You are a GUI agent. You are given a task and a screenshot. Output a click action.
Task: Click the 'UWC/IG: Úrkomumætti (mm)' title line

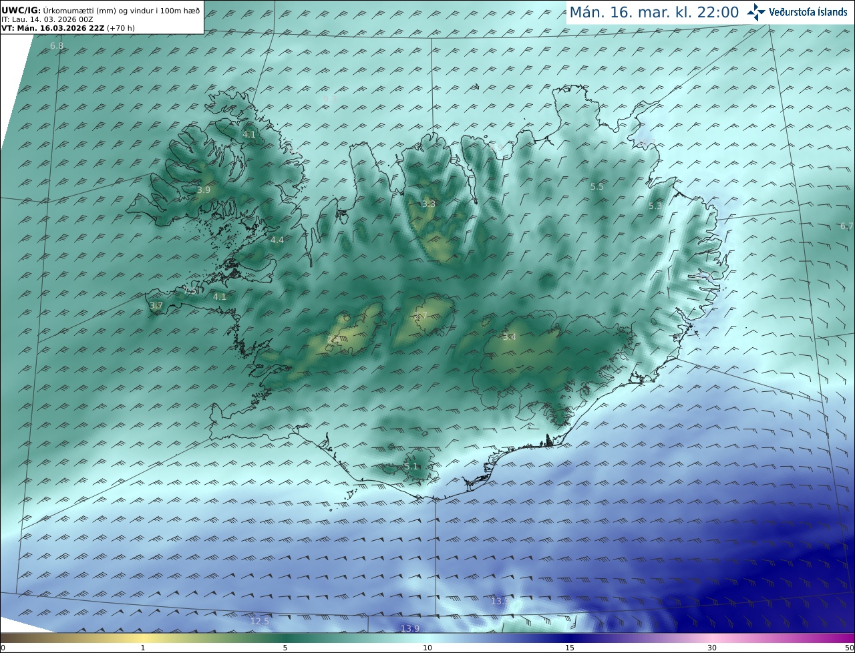click(x=100, y=11)
